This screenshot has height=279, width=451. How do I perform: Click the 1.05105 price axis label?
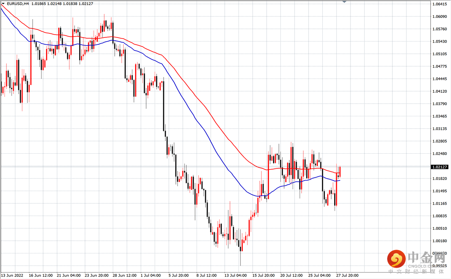point(440,54)
